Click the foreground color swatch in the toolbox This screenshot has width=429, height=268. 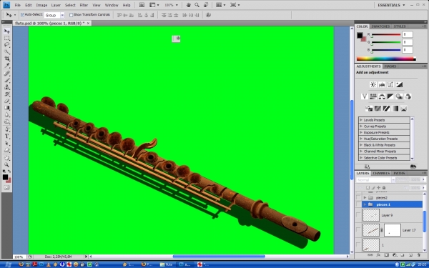click(x=5, y=177)
